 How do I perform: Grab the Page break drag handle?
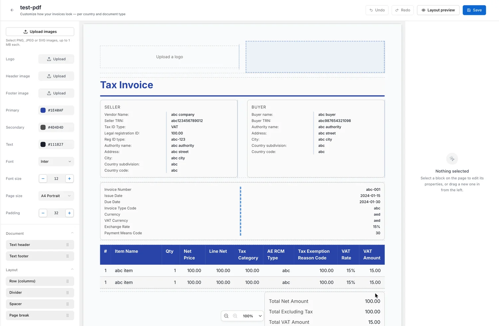68,315
